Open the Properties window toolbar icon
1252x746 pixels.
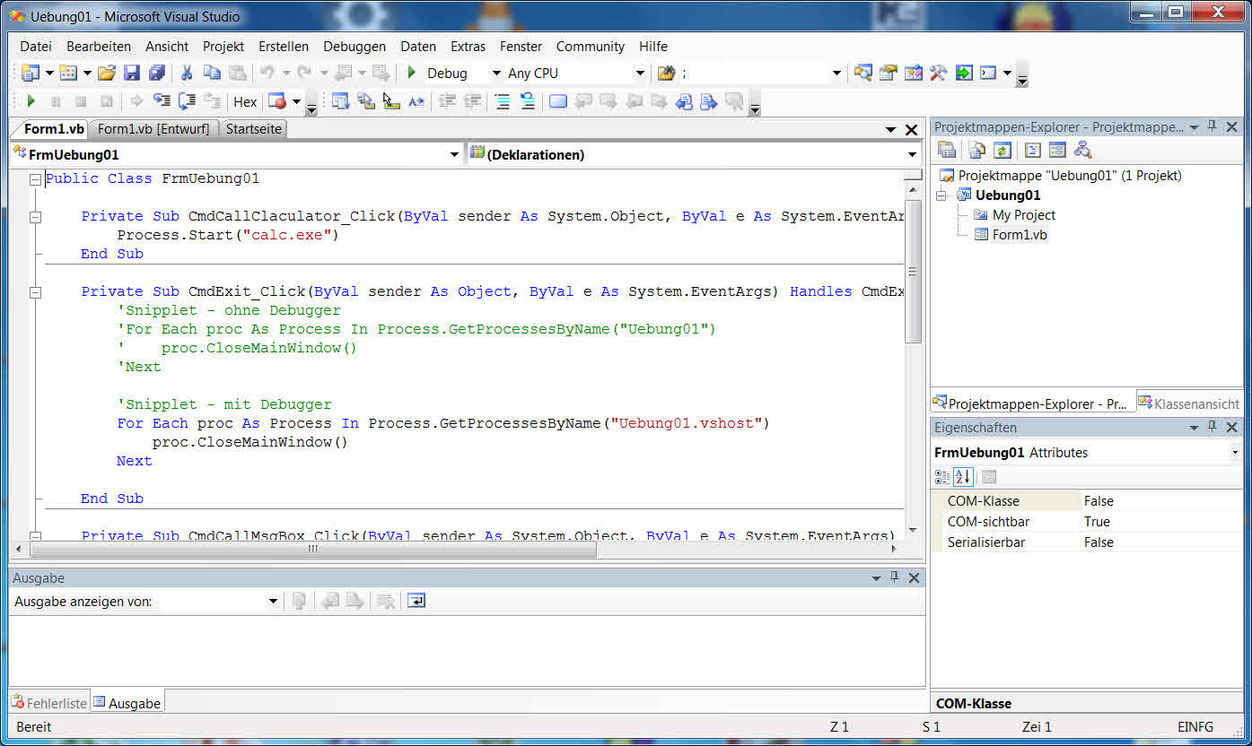point(889,73)
